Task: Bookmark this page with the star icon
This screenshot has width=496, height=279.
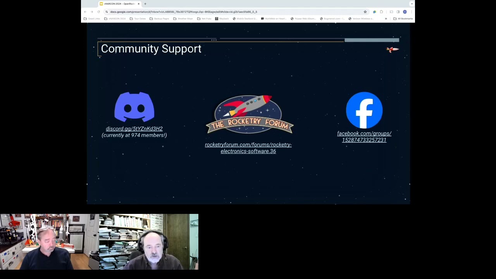Action: 365,12
